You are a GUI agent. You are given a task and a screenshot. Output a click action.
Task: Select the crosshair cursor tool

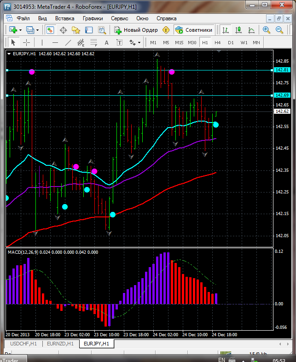27,42
